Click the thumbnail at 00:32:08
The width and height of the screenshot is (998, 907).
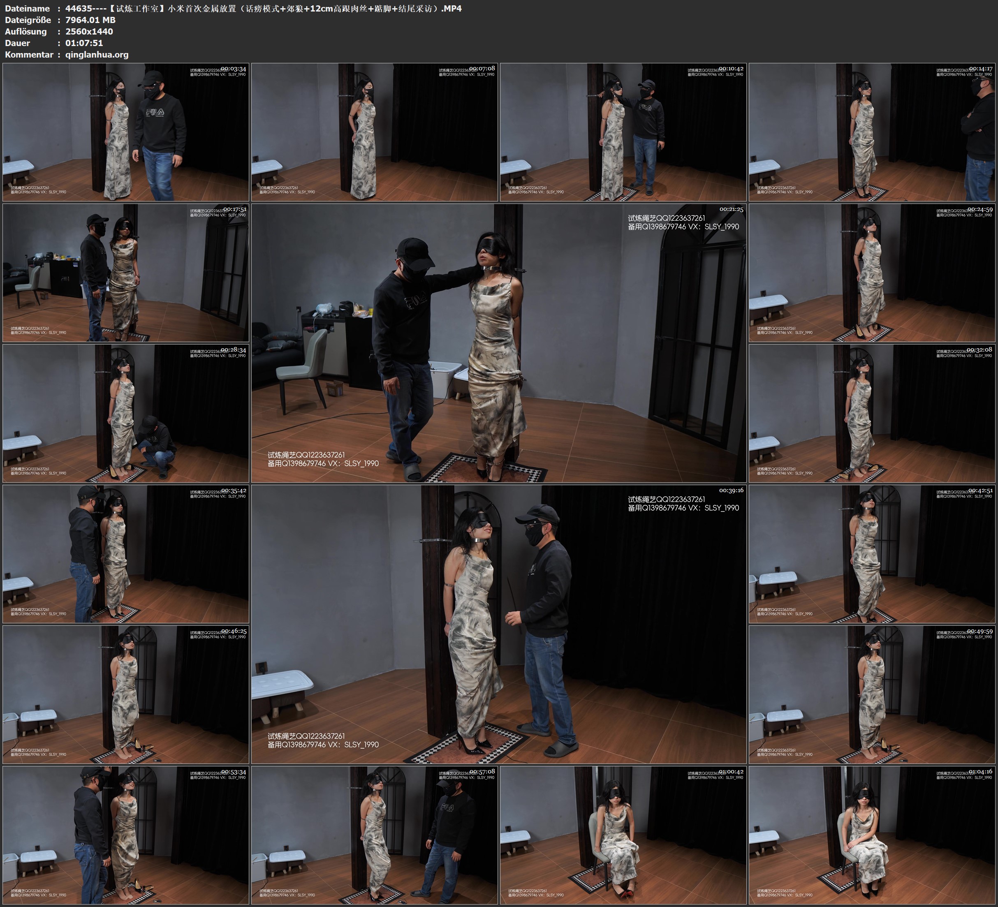[x=872, y=413]
